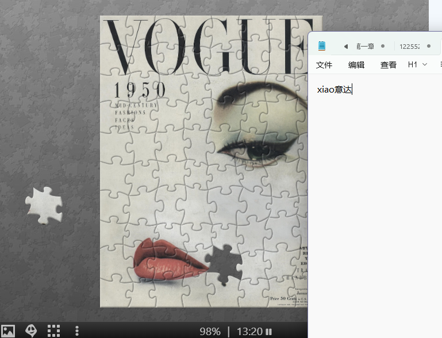Toggle the ghost image helper icon

(30, 331)
